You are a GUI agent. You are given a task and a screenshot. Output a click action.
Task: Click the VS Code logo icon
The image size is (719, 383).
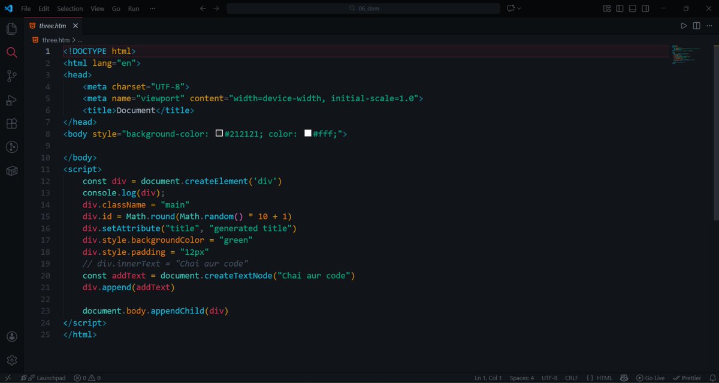[8, 8]
